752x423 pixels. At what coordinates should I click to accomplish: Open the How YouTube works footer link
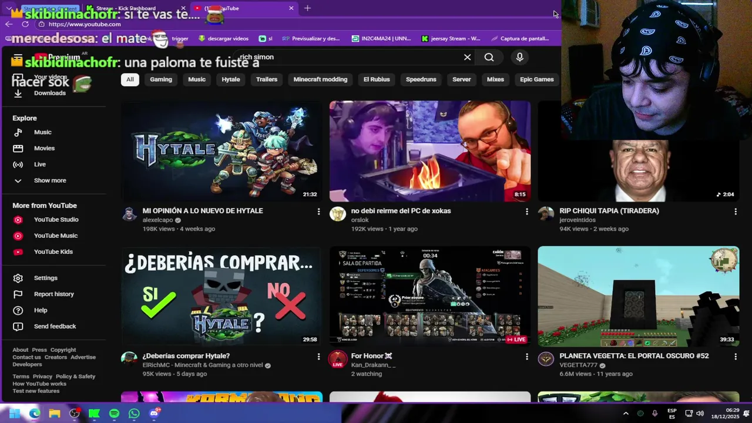(39, 384)
